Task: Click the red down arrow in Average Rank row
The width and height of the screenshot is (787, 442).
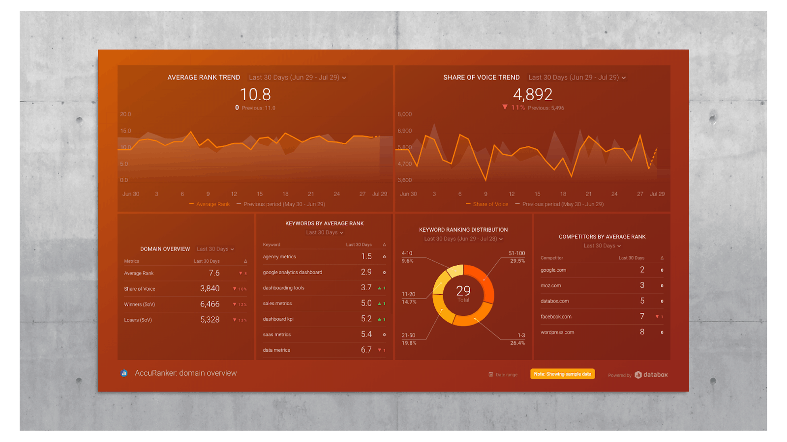Action: click(241, 274)
